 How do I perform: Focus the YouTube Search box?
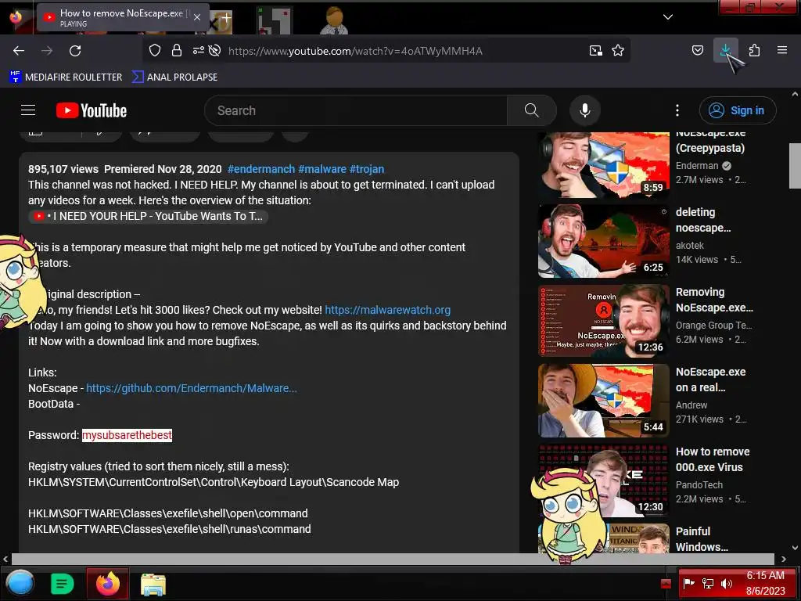(x=356, y=110)
